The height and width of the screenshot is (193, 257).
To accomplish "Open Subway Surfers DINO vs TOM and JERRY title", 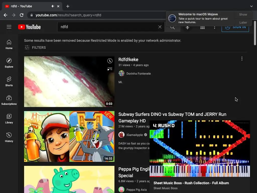I will click(x=172, y=118).
